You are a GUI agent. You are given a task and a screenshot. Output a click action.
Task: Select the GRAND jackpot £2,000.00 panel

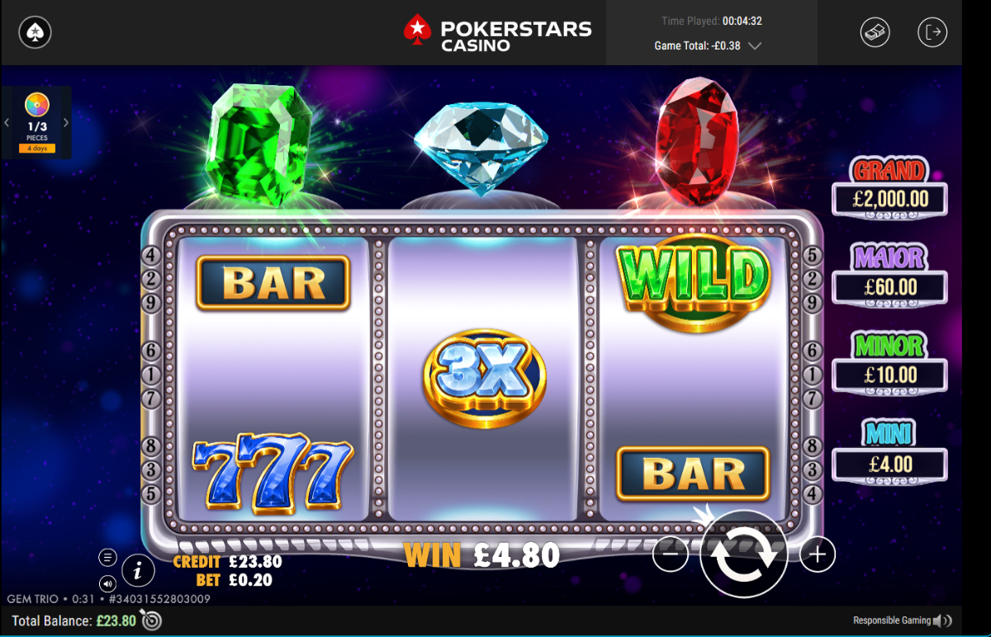[x=889, y=189]
